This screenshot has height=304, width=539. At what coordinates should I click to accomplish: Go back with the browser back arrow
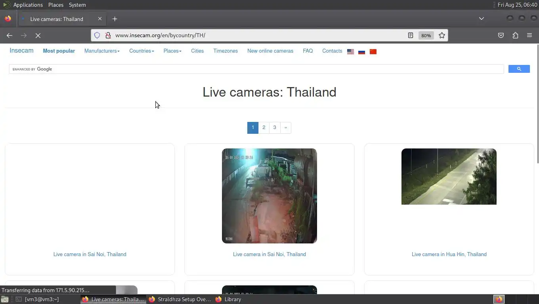[x=10, y=35]
